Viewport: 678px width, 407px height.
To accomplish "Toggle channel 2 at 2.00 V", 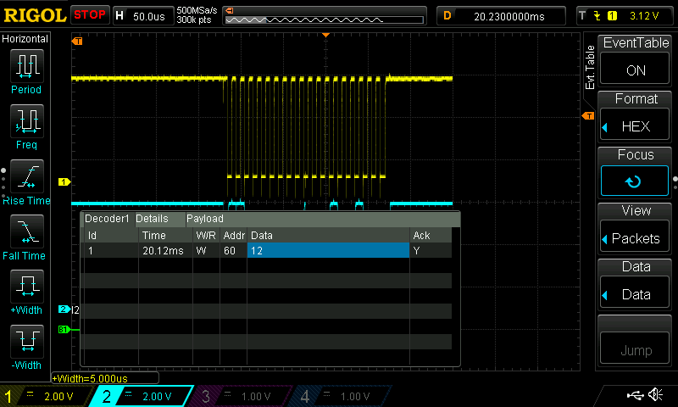I will pos(141,396).
